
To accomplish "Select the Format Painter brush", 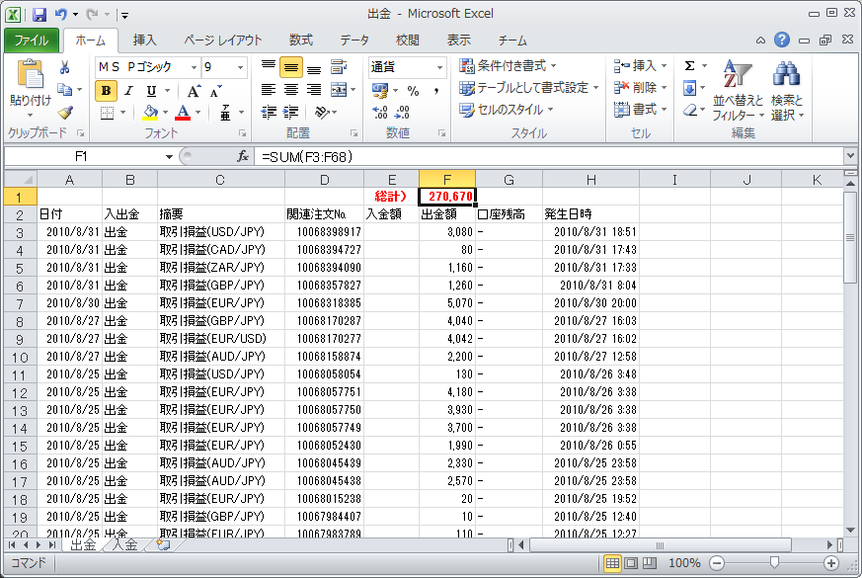I will (x=65, y=113).
